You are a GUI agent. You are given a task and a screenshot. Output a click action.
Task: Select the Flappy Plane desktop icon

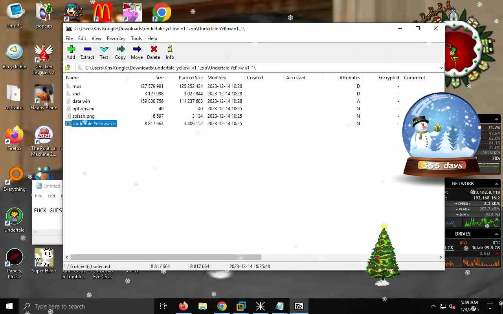click(x=44, y=97)
